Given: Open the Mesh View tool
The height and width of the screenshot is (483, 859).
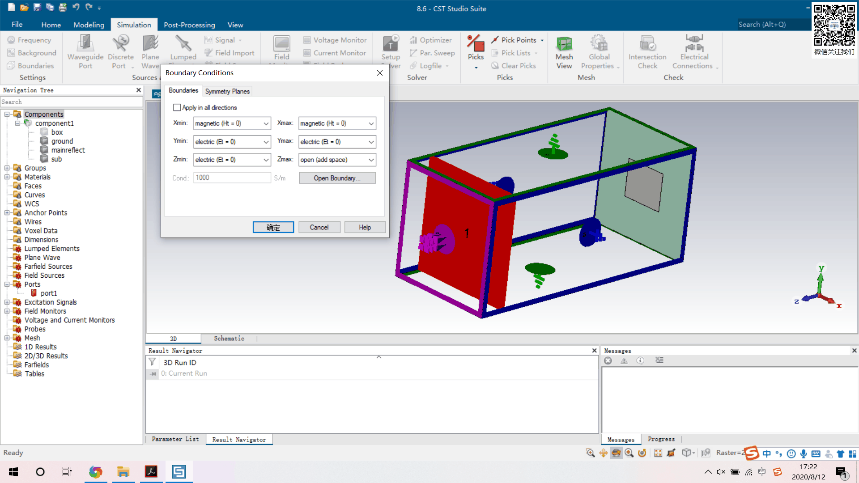Looking at the screenshot, I should (x=564, y=45).
